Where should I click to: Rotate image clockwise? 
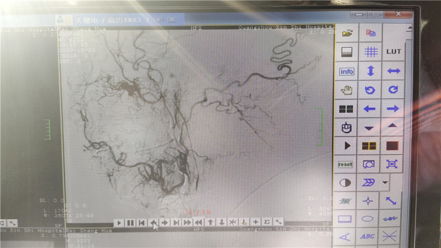click(x=393, y=90)
